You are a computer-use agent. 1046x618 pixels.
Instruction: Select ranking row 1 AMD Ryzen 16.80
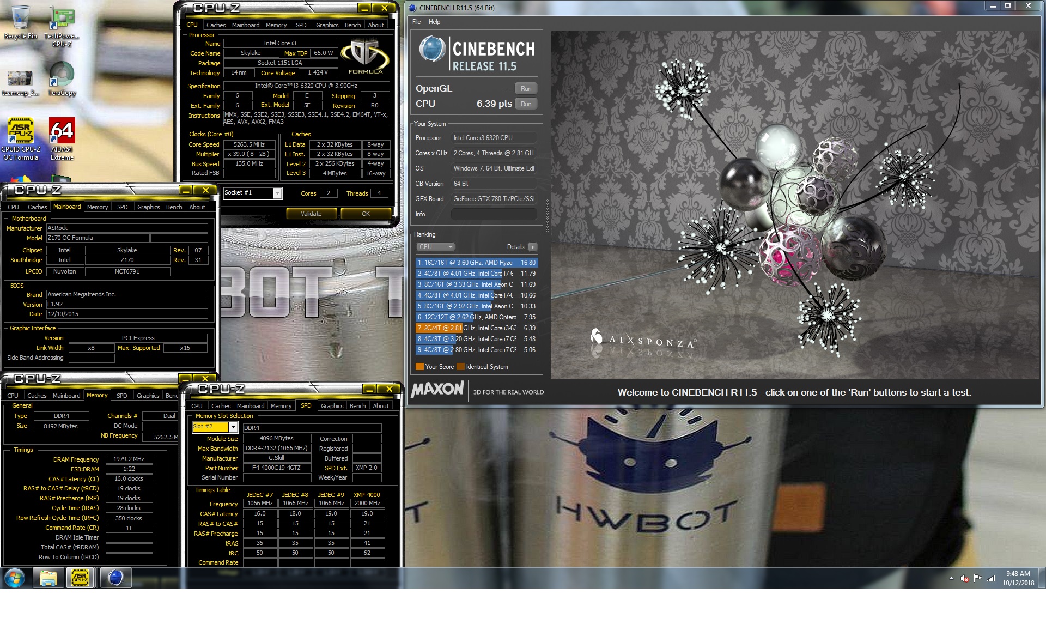(477, 263)
